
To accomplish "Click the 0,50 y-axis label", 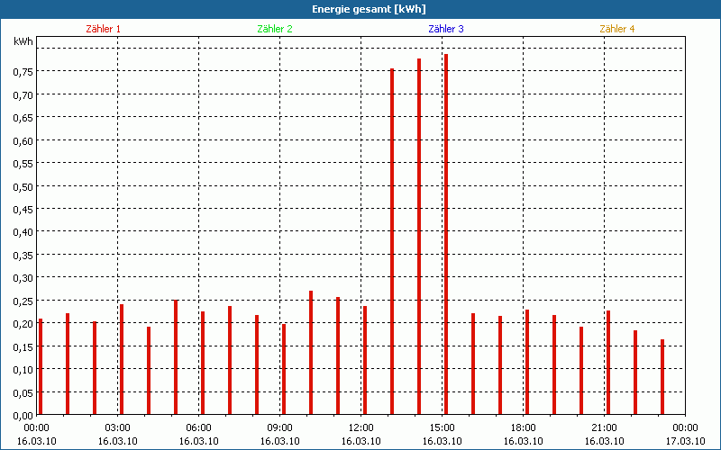I will click(x=23, y=186).
